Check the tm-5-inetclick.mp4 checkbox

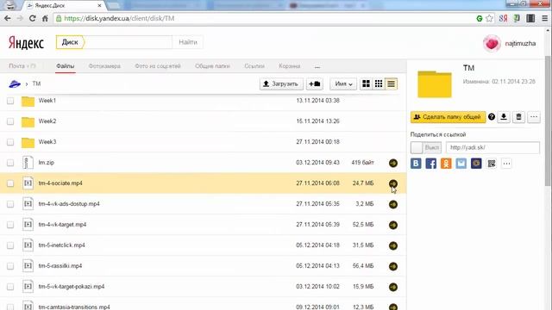(10, 245)
